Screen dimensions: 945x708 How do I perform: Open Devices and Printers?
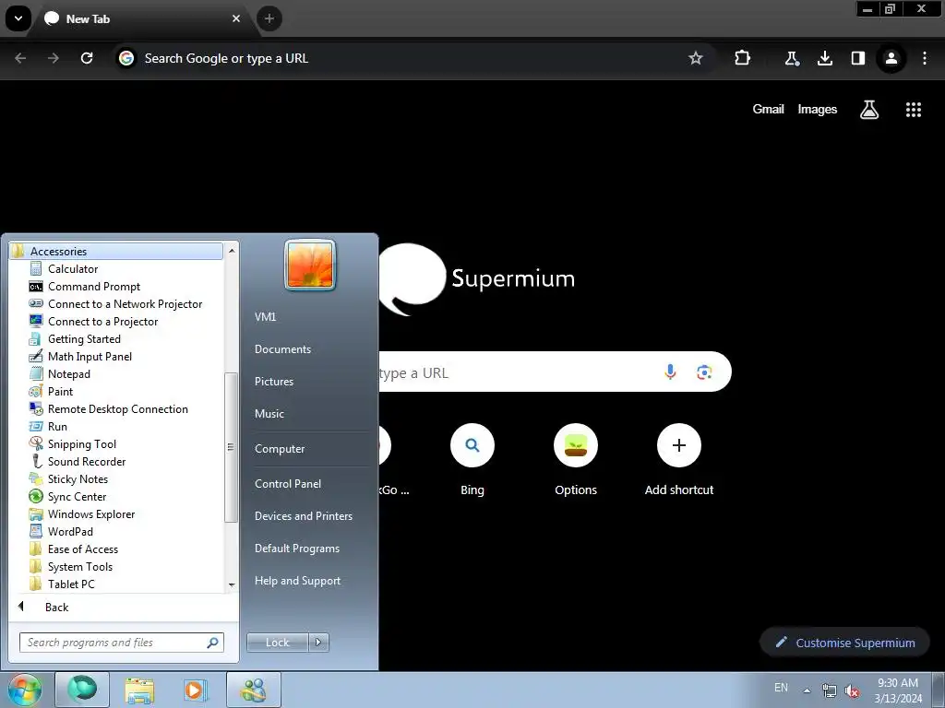point(303,516)
